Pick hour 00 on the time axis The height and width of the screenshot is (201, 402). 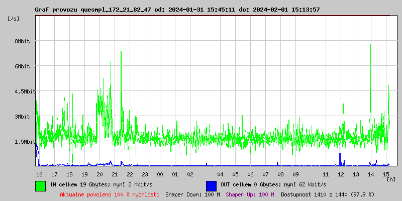[x=160, y=174]
